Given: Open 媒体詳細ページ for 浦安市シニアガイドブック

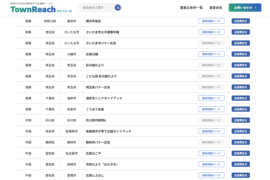Looking at the screenshot, I should (211, 98).
